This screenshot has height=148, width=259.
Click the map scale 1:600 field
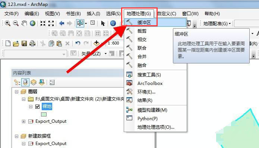(115, 43)
